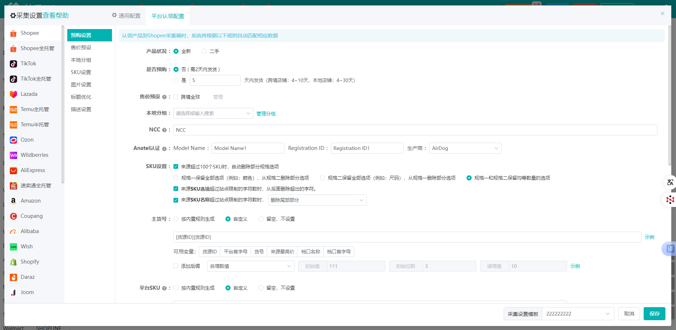Open the 管理分组 link
Image resolution: width=676 pixels, height=330 pixels.
(266, 114)
